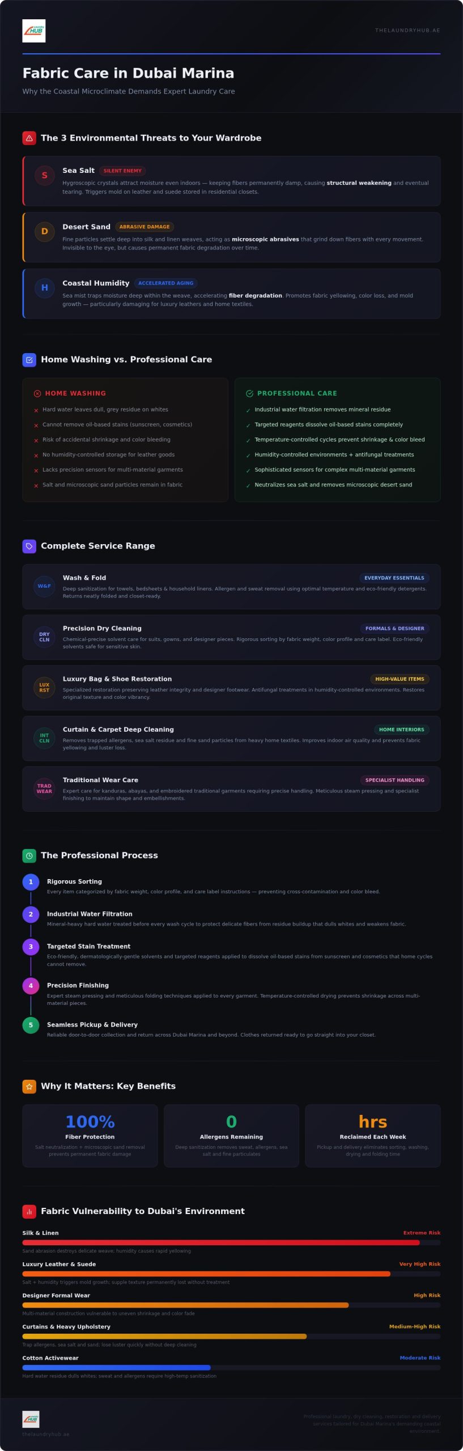Click the red bar chart Vulnerability icon
The height and width of the screenshot is (1451, 463).
[29, 1211]
